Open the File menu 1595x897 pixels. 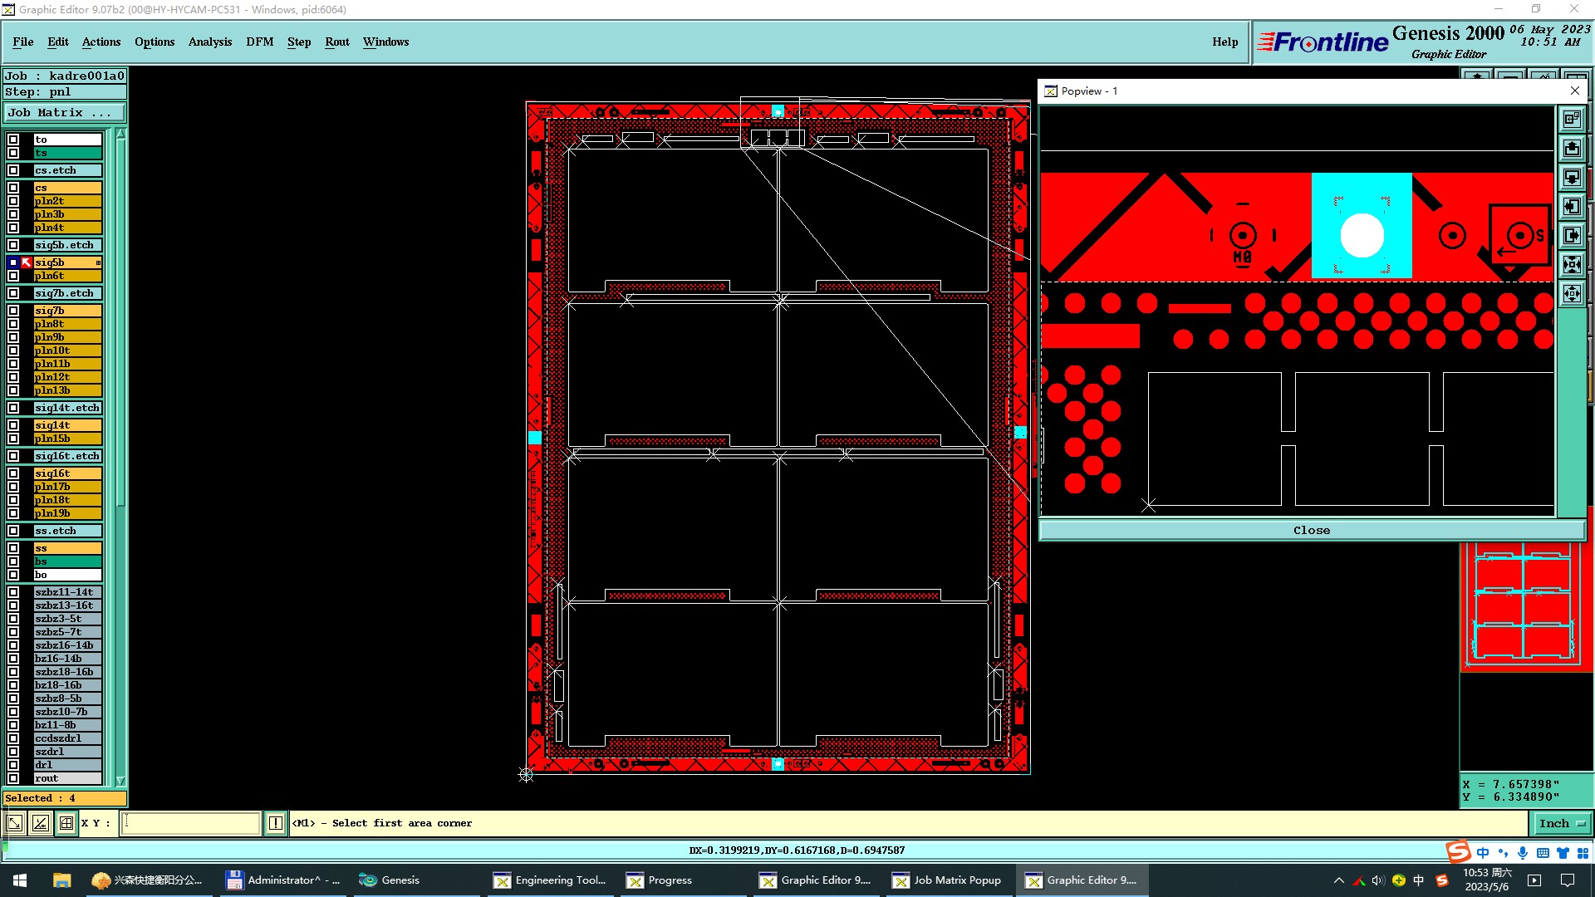[x=23, y=42]
